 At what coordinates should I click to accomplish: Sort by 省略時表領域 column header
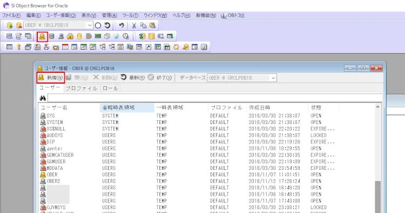tap(127, 107)
